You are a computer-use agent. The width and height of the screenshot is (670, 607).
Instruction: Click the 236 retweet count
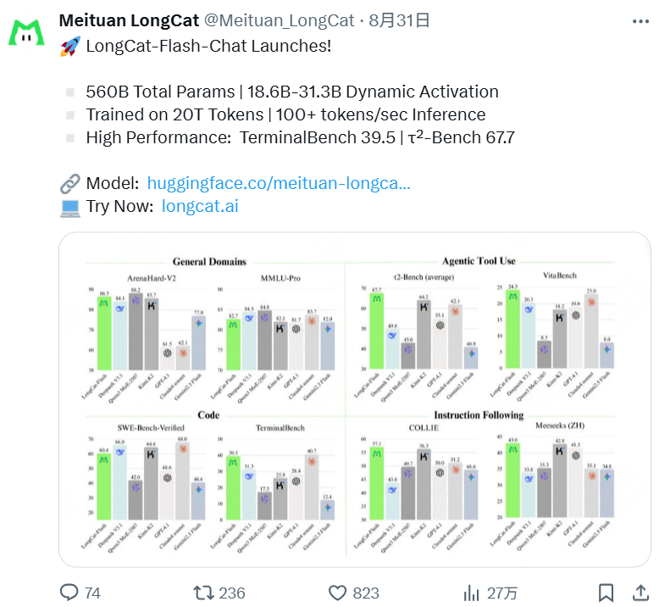tap(232, 593)
